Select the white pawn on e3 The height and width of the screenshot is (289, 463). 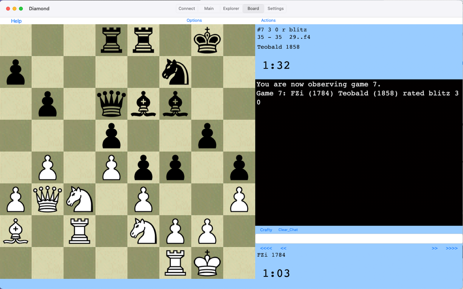tap(143, 199)
